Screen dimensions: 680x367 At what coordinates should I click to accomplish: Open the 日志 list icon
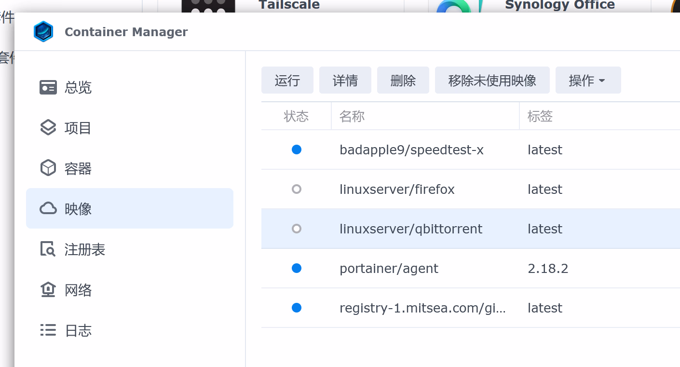pyautogui.click(x=48, y=330)
